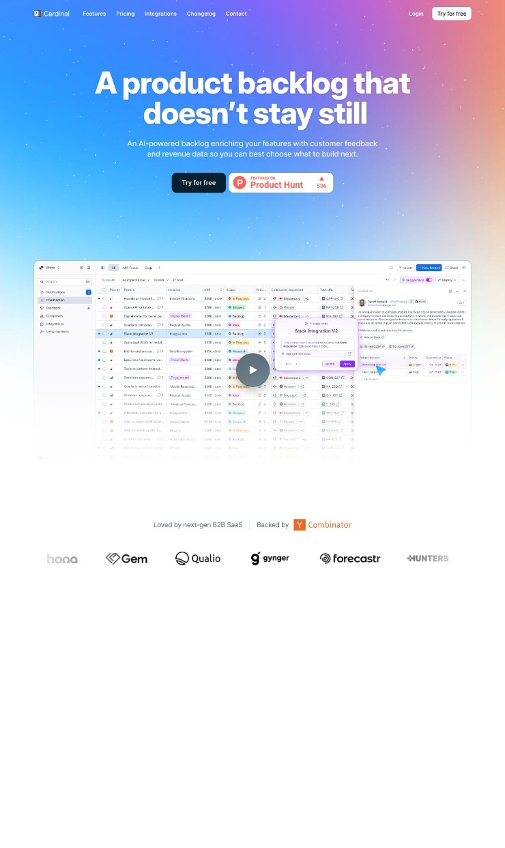Click the Import button
The width and height of the screenshot is (505, 848).
[x=405, y=268]
